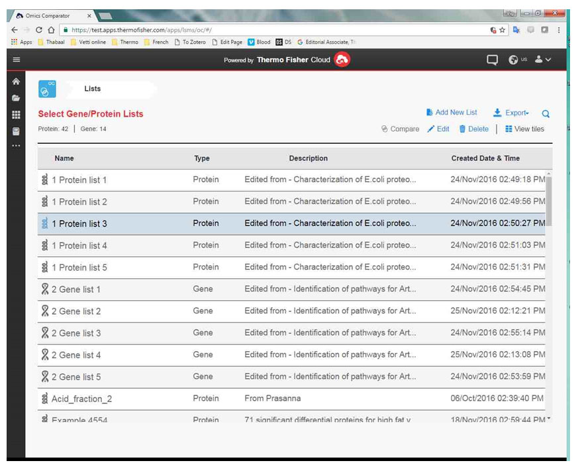Screen dimensions: 580x471
Task: Click the protein icon of 1 Protein list 4
Action: (x=45, y=245)
